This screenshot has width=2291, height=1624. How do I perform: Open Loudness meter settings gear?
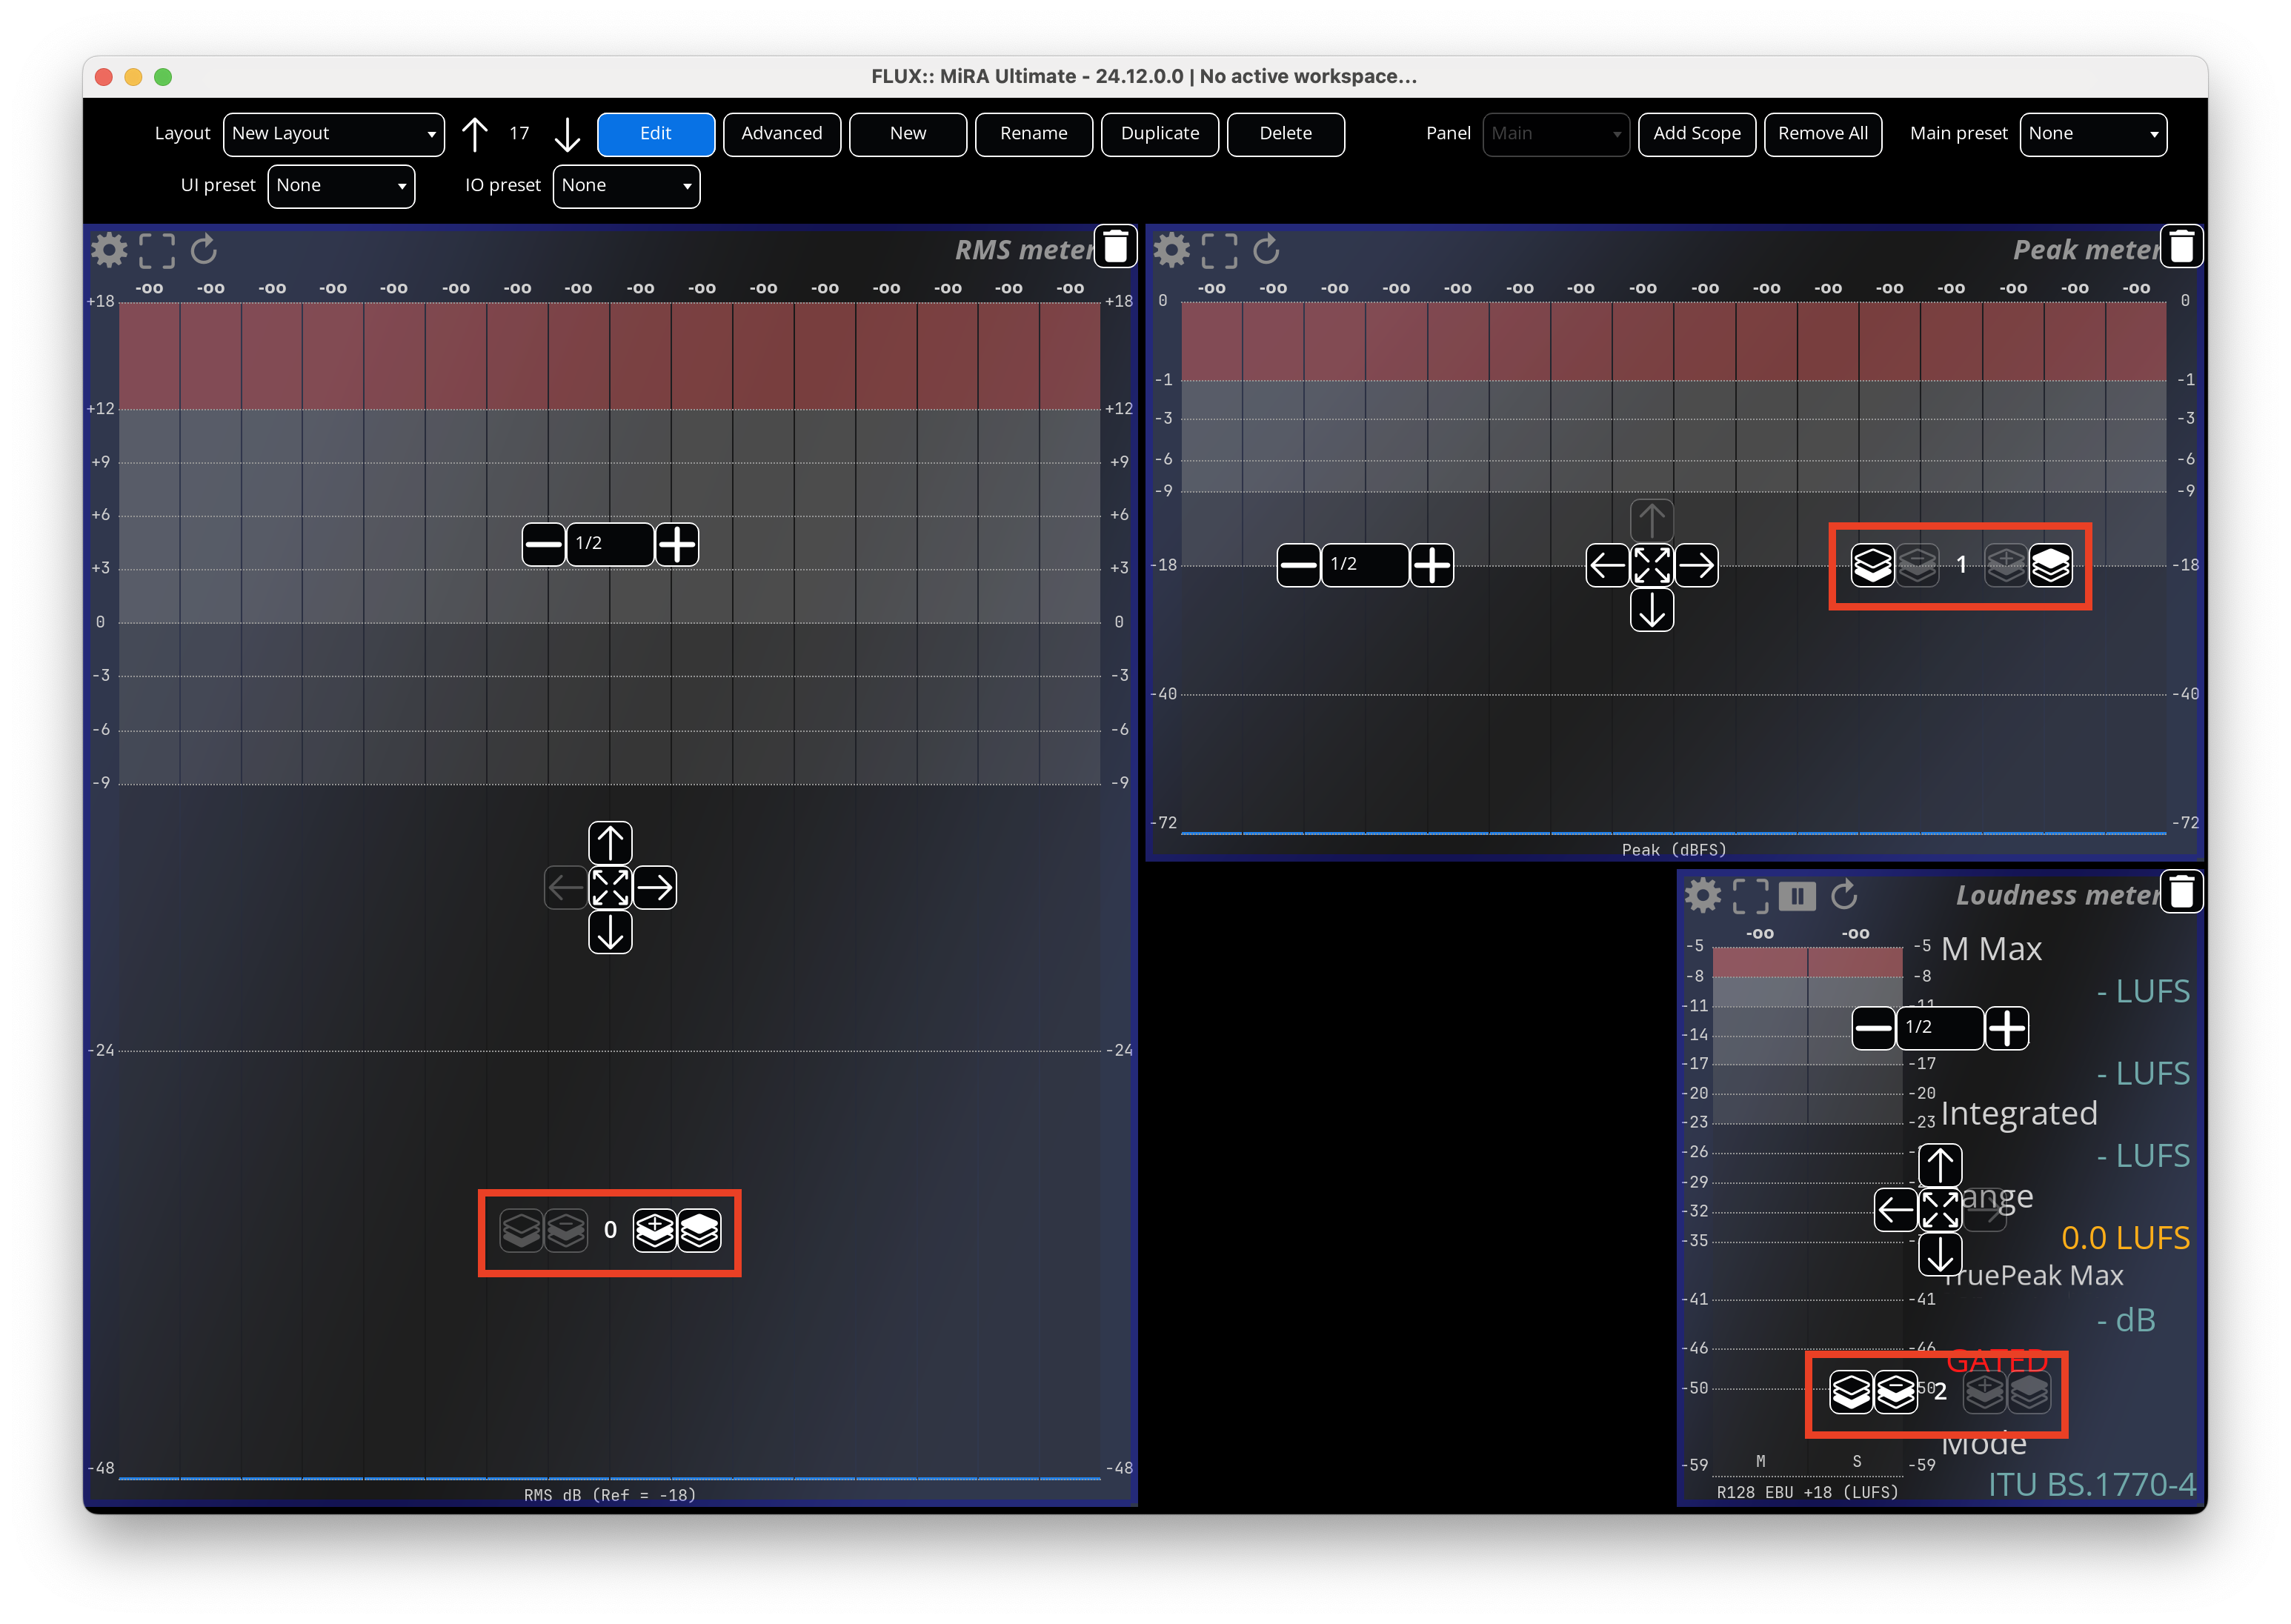[1702, 895]
